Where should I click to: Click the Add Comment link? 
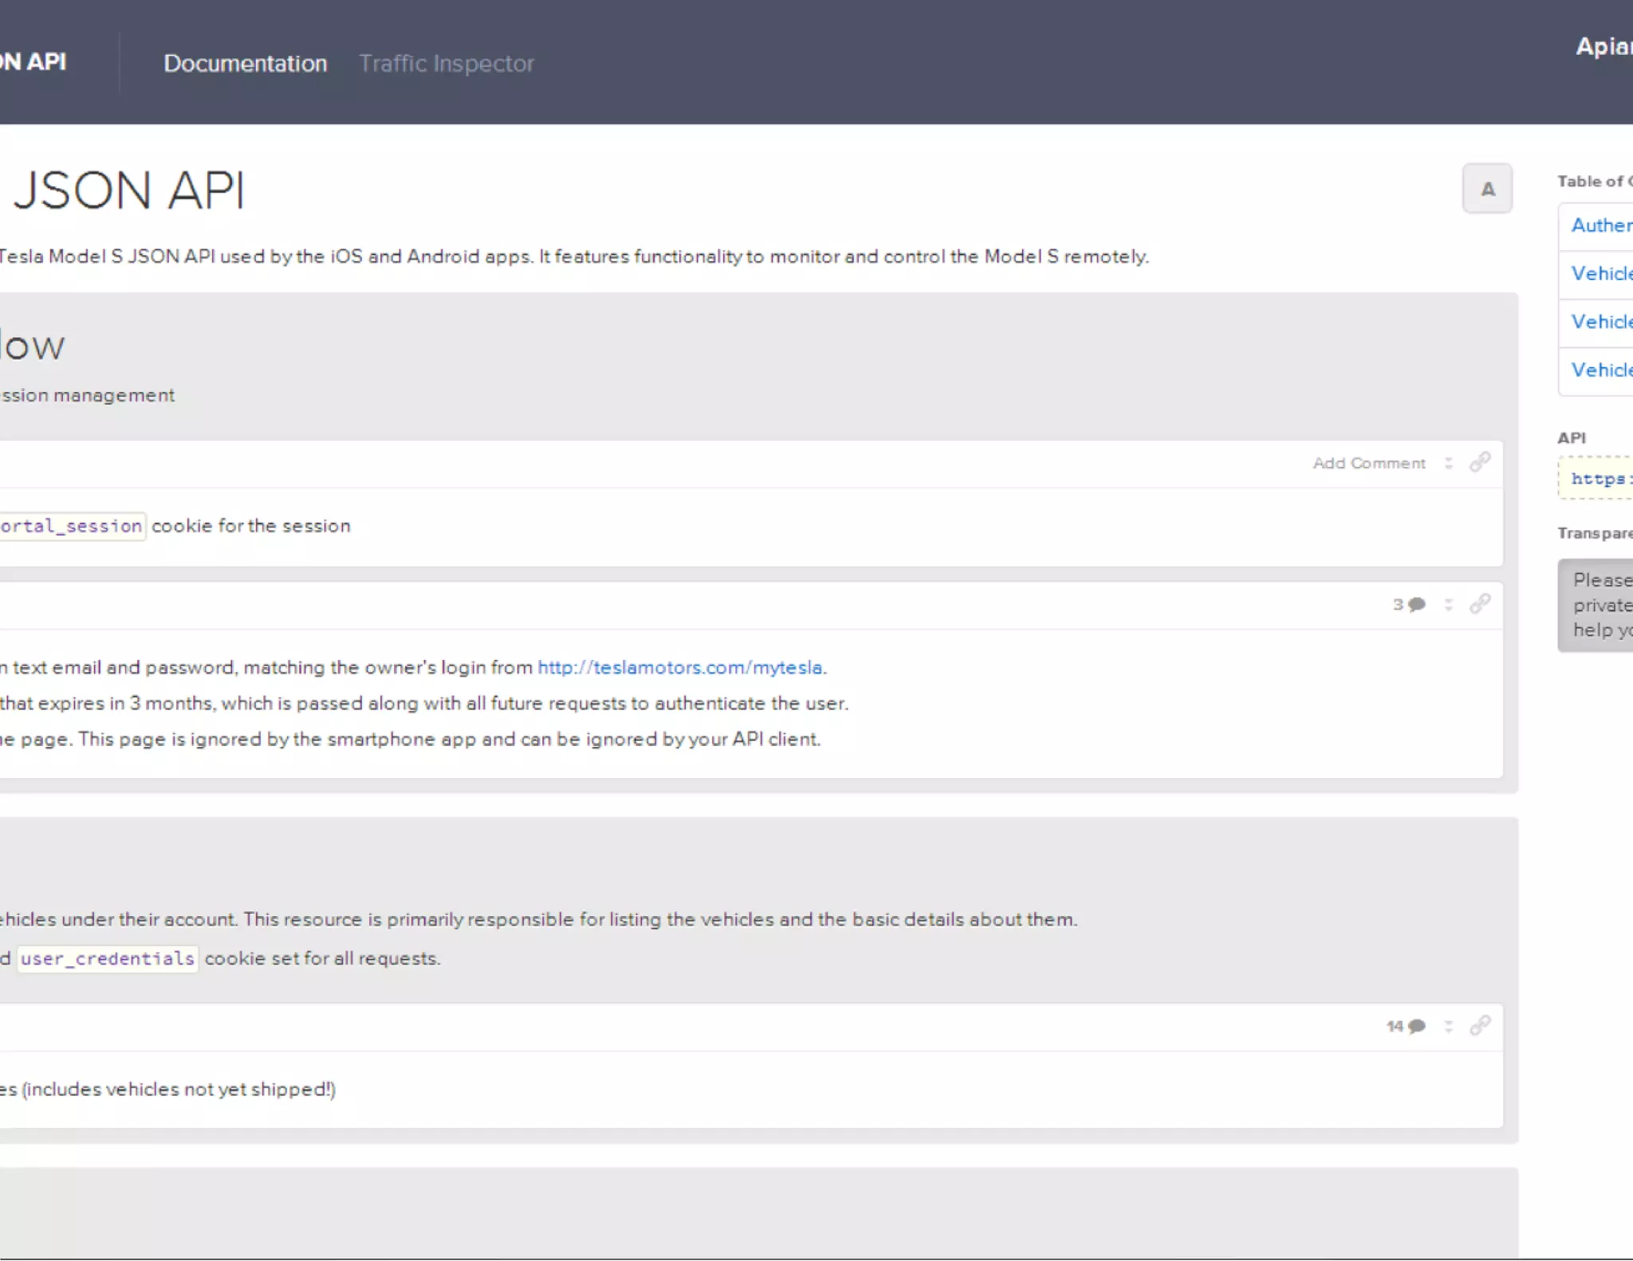[x=1368, y=463]
